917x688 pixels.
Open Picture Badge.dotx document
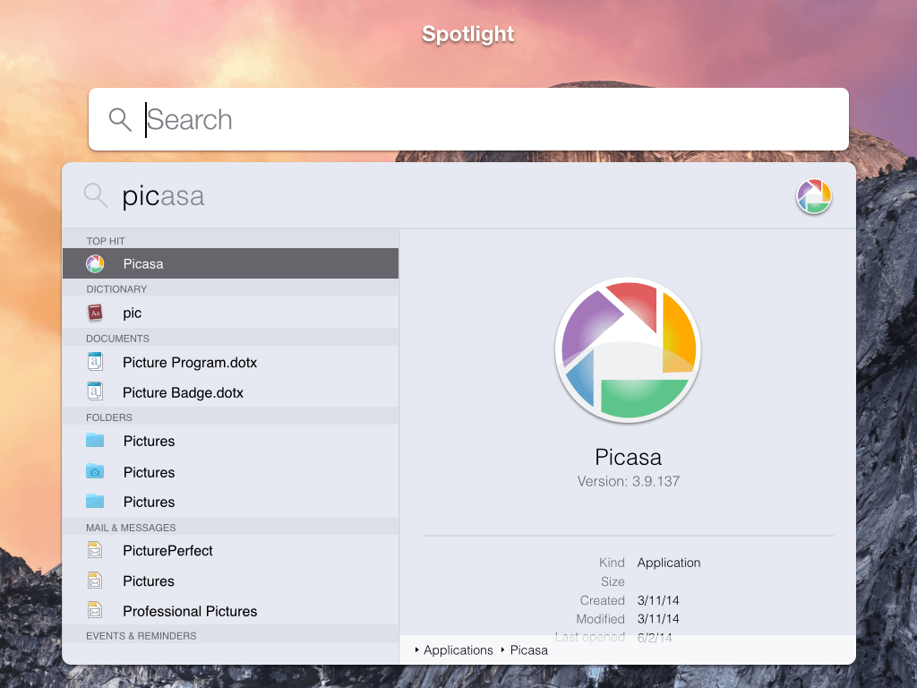click(x=230, y=392)
